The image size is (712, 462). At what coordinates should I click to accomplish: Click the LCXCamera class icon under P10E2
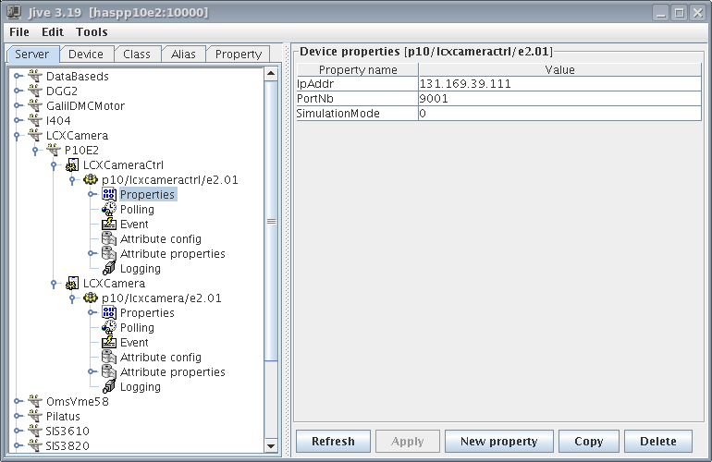click(x=72, y=283)
